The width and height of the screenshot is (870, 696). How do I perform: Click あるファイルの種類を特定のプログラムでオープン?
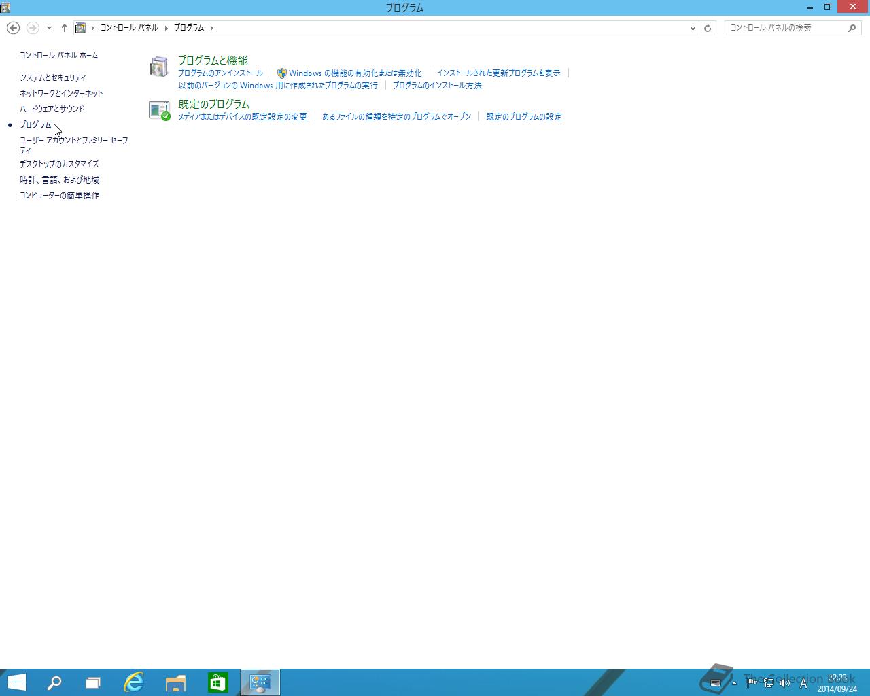click(396, 117)
